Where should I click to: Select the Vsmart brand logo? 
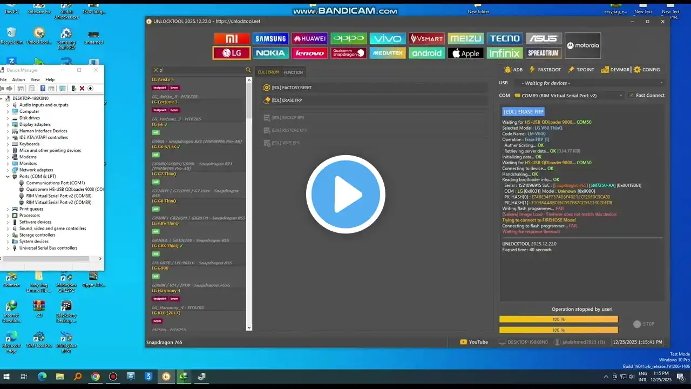tap(426, 38)
